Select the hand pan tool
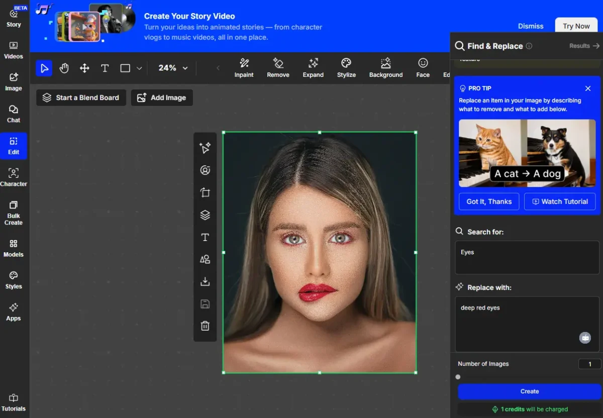 click(x=64, y=68)
